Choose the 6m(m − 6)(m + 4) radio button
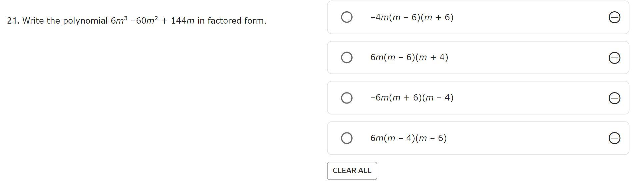This screenshot has height=184, width=638. point(347,58)
